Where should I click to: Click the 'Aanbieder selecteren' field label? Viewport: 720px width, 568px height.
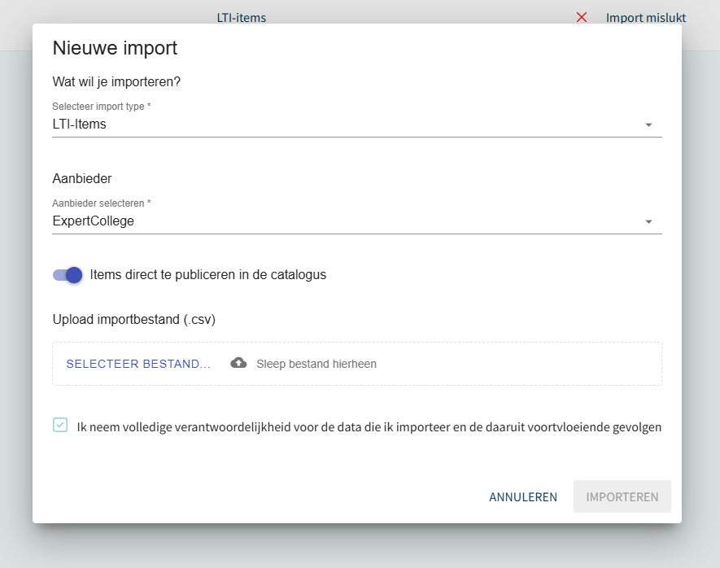(101, 203)
